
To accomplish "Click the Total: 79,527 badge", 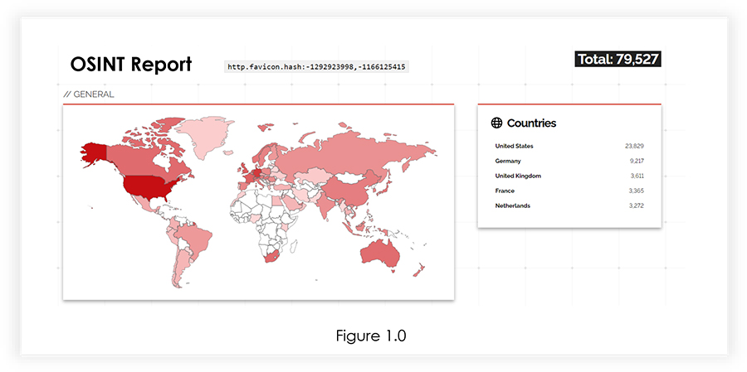I will click(618, 59).
